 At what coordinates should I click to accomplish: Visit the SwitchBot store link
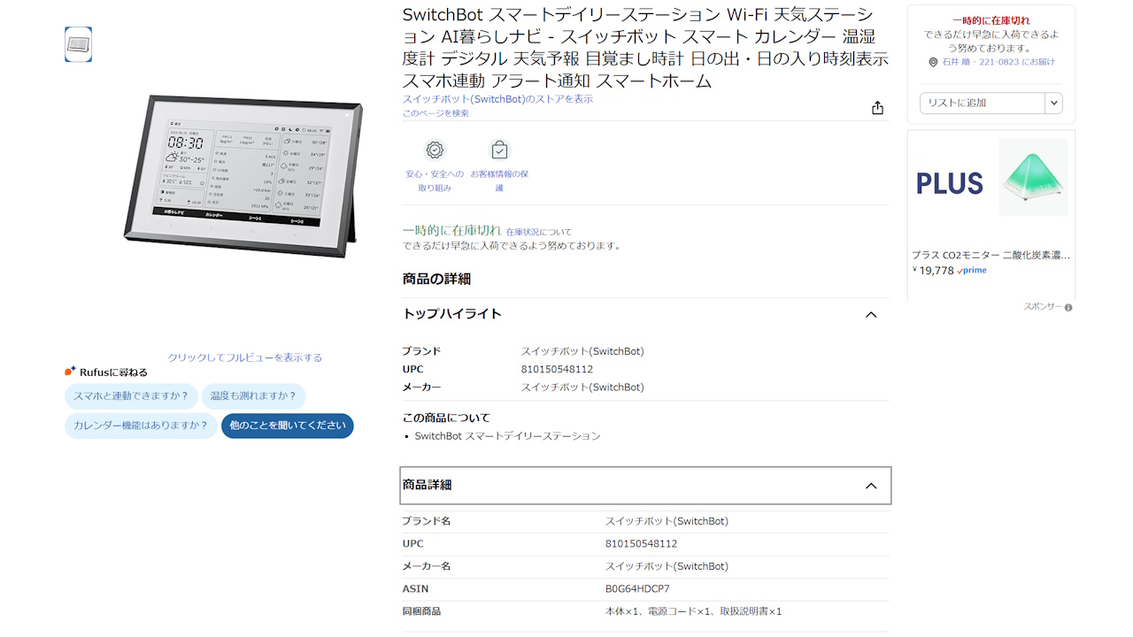pyautogui.click(x=497, y=99)
